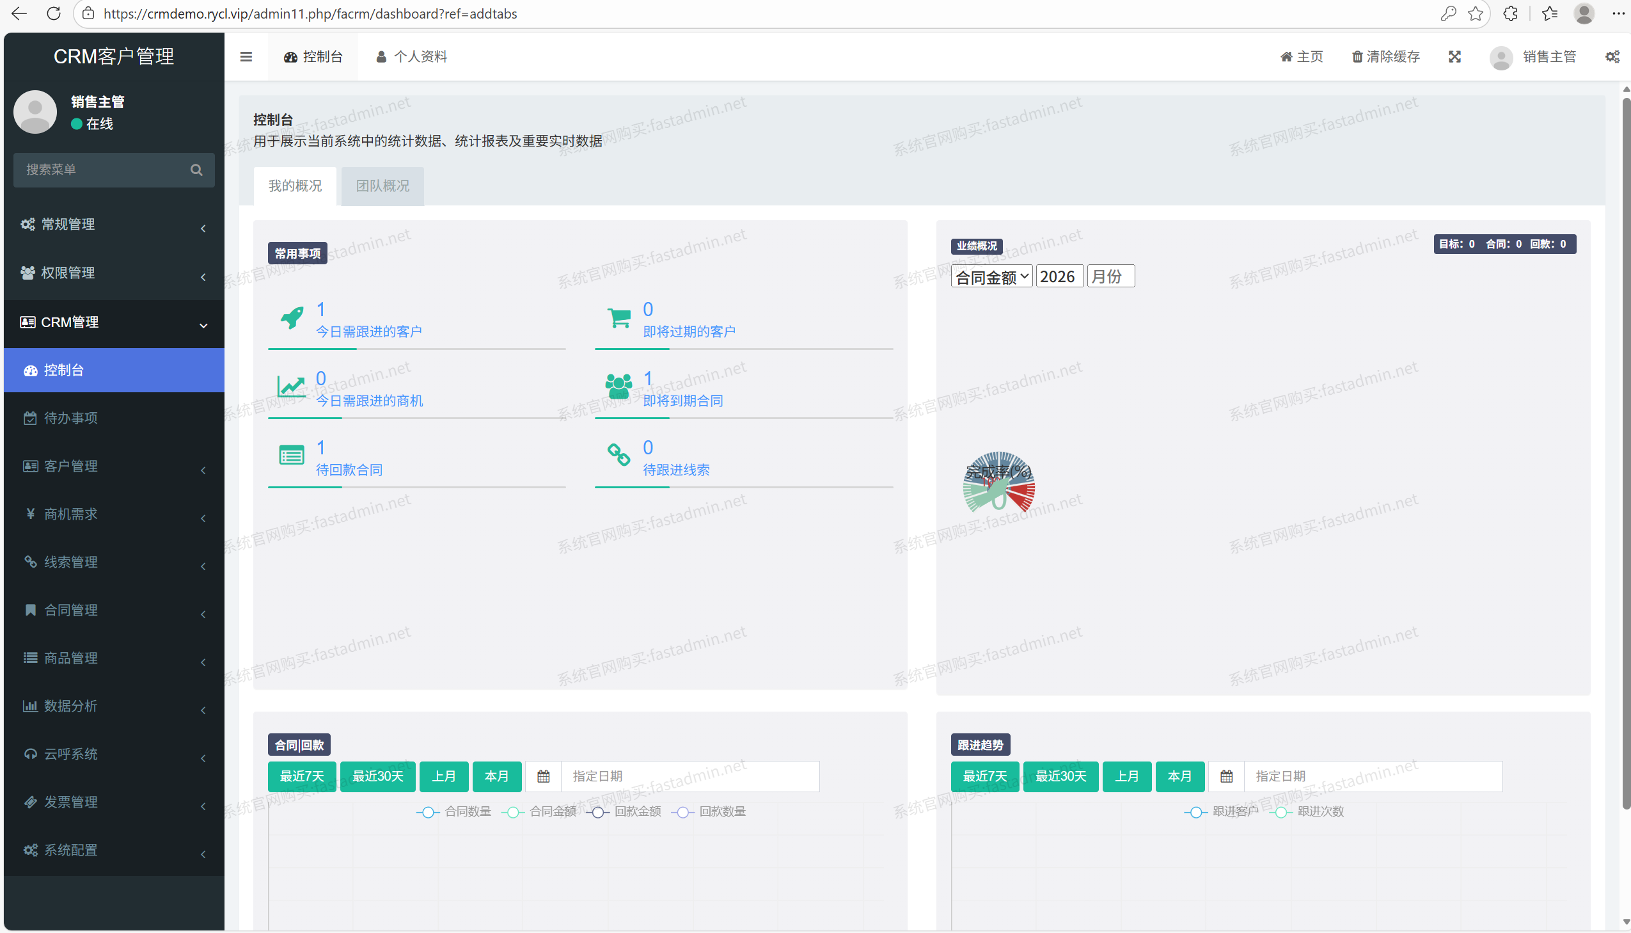Screen dimensions: 1631x933
Task: Click the calendar icon beside 指定日期 in 合同|回款 panel
Action: point(543,776)
